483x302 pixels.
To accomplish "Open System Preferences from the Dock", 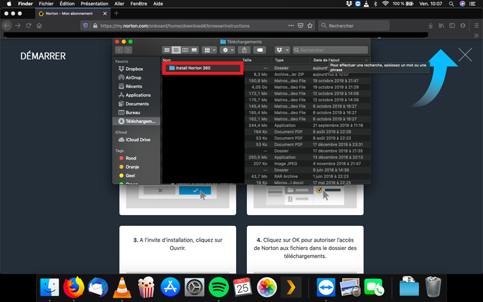I will click(x=194, y=288).
